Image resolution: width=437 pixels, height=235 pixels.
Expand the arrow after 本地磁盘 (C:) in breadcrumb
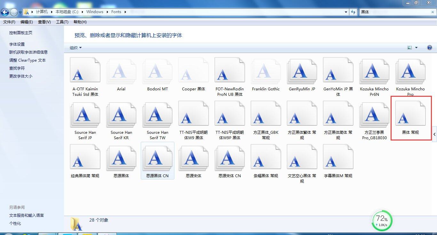pyautogui.click(x=82, y=12)
